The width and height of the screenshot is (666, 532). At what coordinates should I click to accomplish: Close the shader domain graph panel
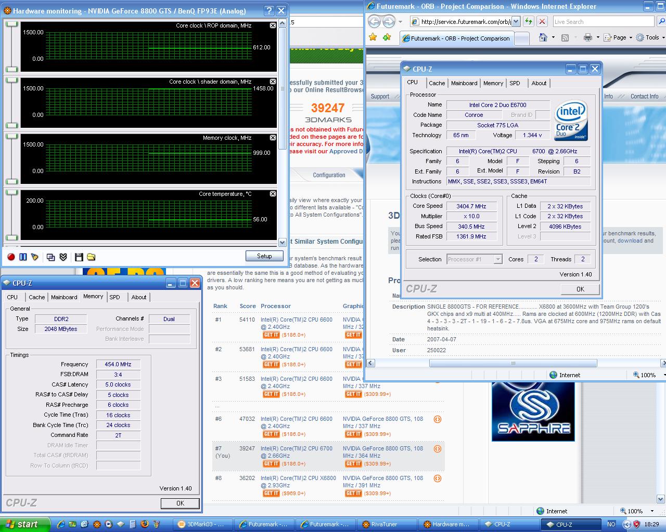(x=273, y=82)
